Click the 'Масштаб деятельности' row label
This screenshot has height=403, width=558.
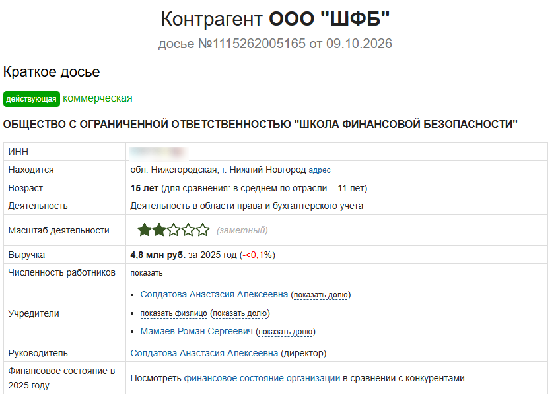[59, 231]
